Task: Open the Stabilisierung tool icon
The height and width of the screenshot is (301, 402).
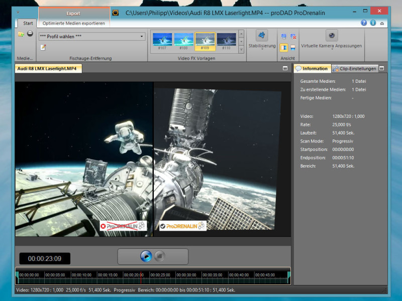Action: click(x=262, y=35)
